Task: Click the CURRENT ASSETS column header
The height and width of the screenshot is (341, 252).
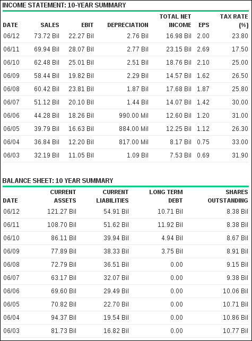Action: [63, 196]
